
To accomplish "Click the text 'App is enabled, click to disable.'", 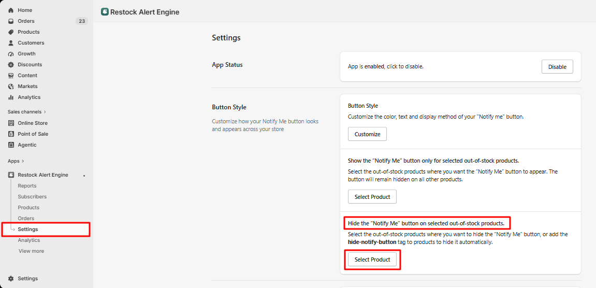I will point(385,67).
